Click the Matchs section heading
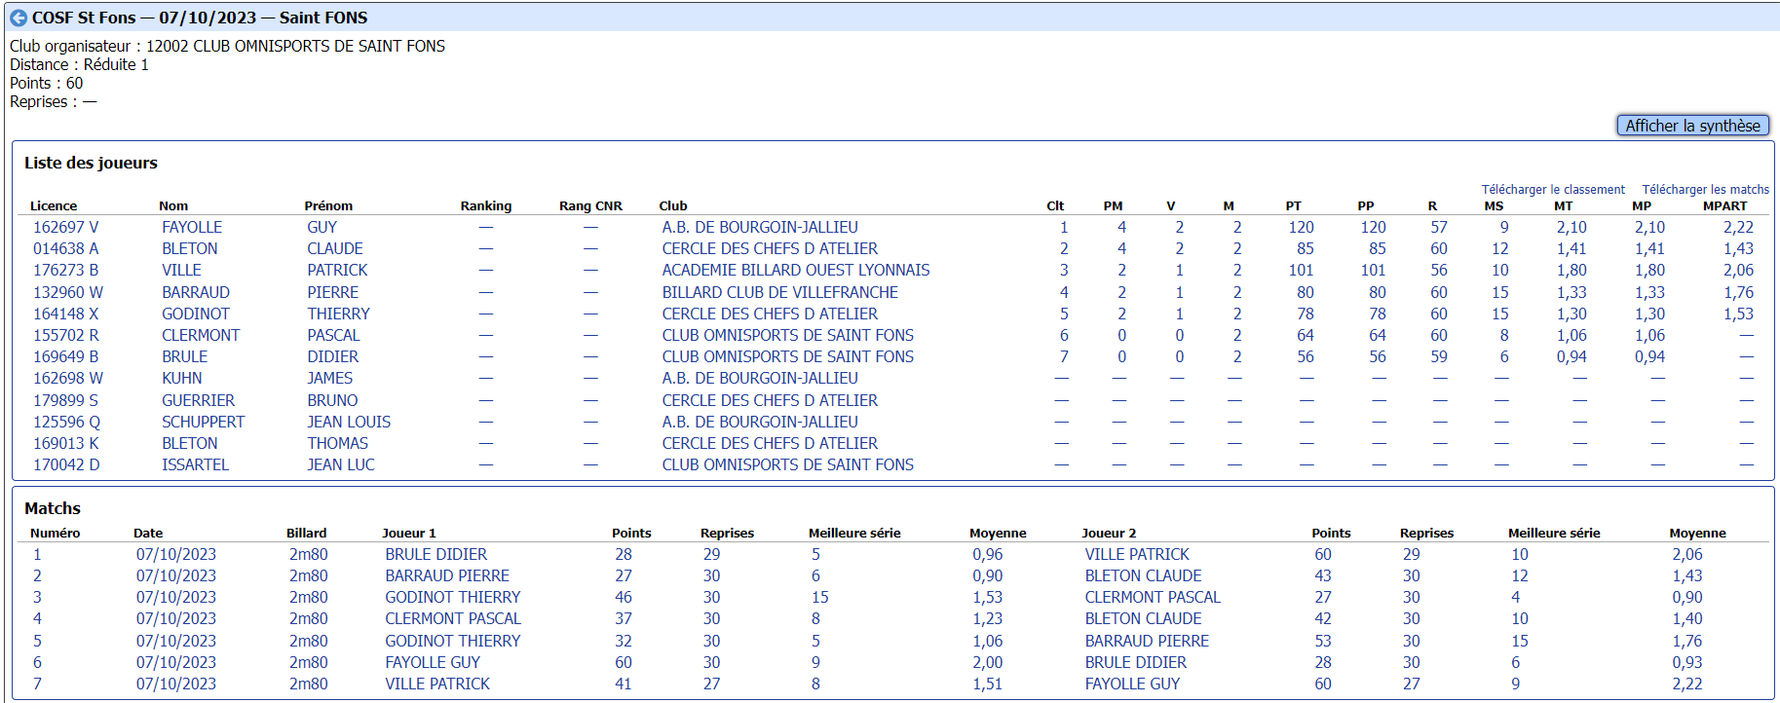Viewport: 1780px width, 703px height. (x=53, y=508)
